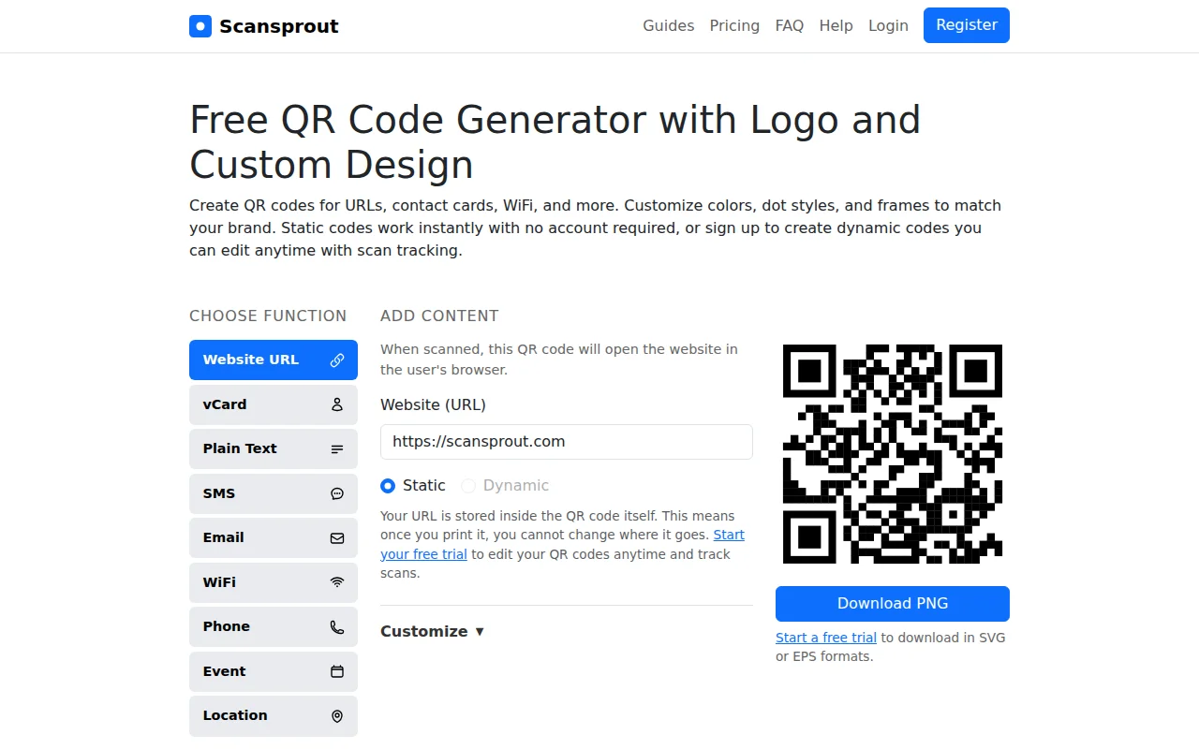Open the Pricing page
This screenshot has height=749, width=1199.
(734, 26)
